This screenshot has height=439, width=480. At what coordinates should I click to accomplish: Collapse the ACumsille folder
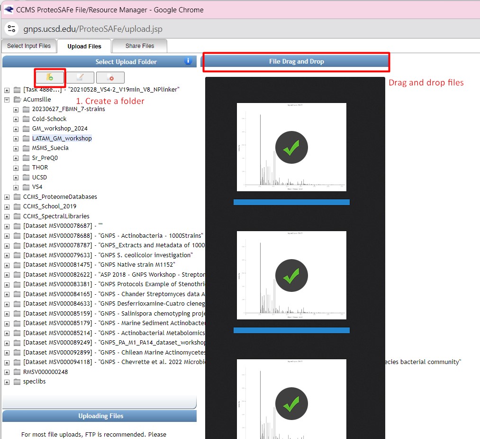tap(7, 100)
